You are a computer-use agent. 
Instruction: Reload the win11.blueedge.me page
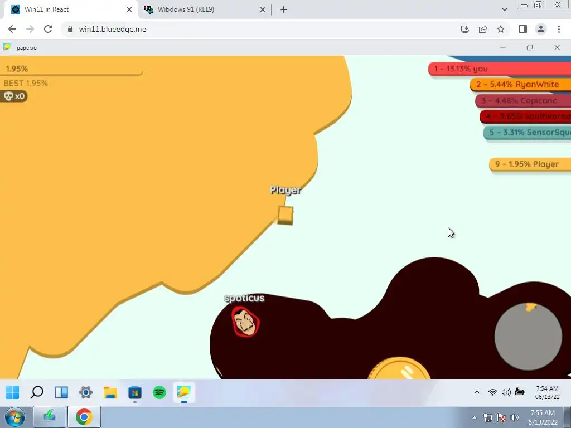point(48,29)
